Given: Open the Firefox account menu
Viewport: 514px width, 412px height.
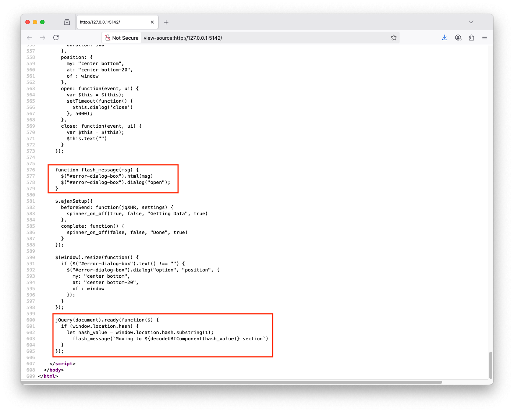Looking at the screenshot, I should coord(458,38).
